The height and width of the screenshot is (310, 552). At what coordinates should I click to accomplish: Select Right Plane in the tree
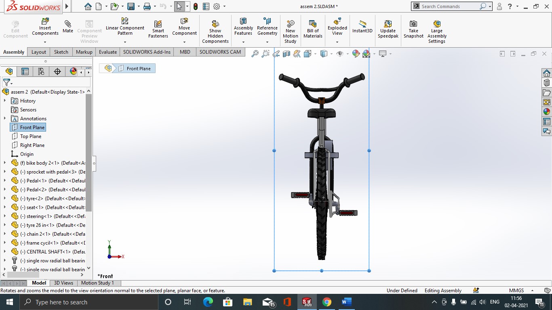tap(32, 145)
